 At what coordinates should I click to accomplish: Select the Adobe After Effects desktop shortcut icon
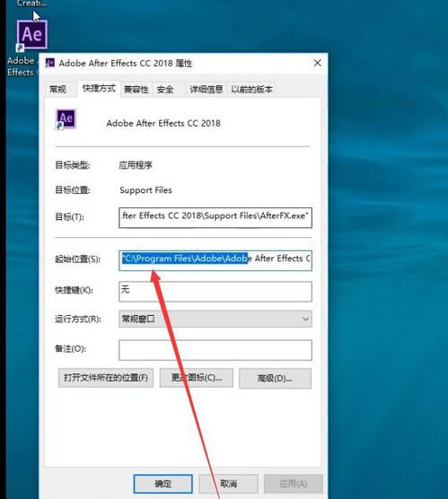point(31,34)
